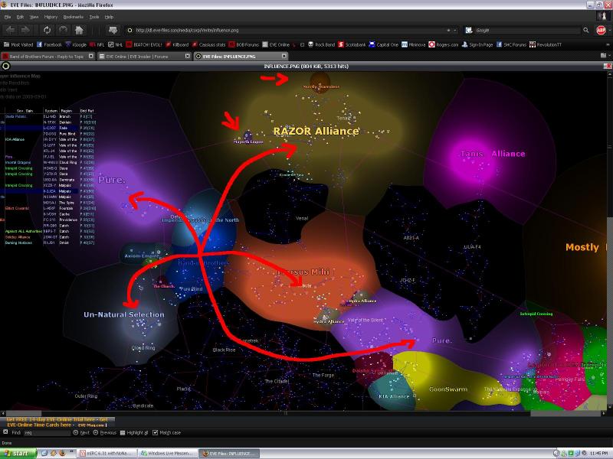Open the History menu

coord(51,17)
